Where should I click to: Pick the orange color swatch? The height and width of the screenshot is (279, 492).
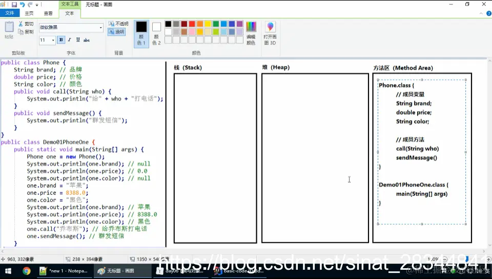coord(200,24)
